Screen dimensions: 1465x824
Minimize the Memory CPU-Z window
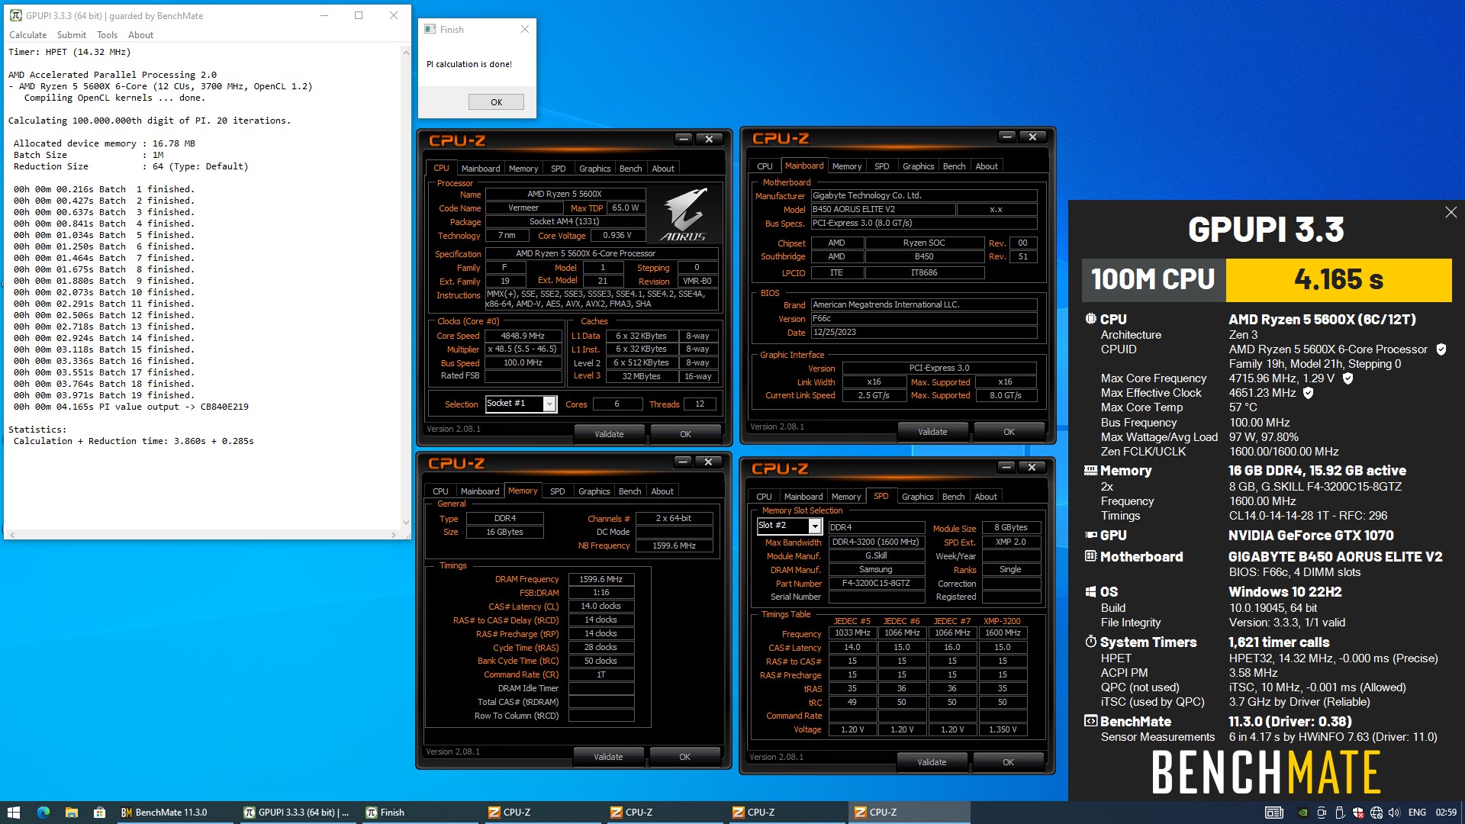[x=683, y=462]
